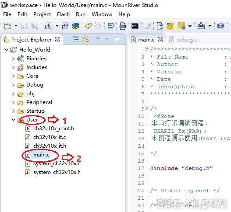Viewport: 231px width, 212px height.
Task: Expand the Includes node
Action: pyautogui.click(x=14, y=67)
